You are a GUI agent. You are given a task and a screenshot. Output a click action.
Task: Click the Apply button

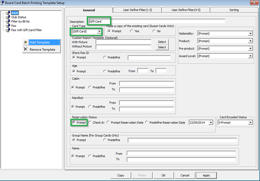[x=207, y=175]
